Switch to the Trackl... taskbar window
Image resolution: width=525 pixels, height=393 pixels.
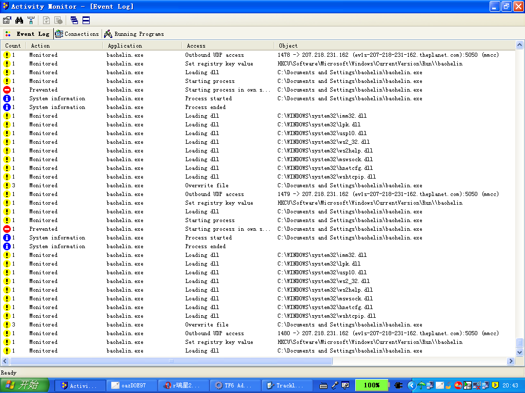[x=288, y=385]
